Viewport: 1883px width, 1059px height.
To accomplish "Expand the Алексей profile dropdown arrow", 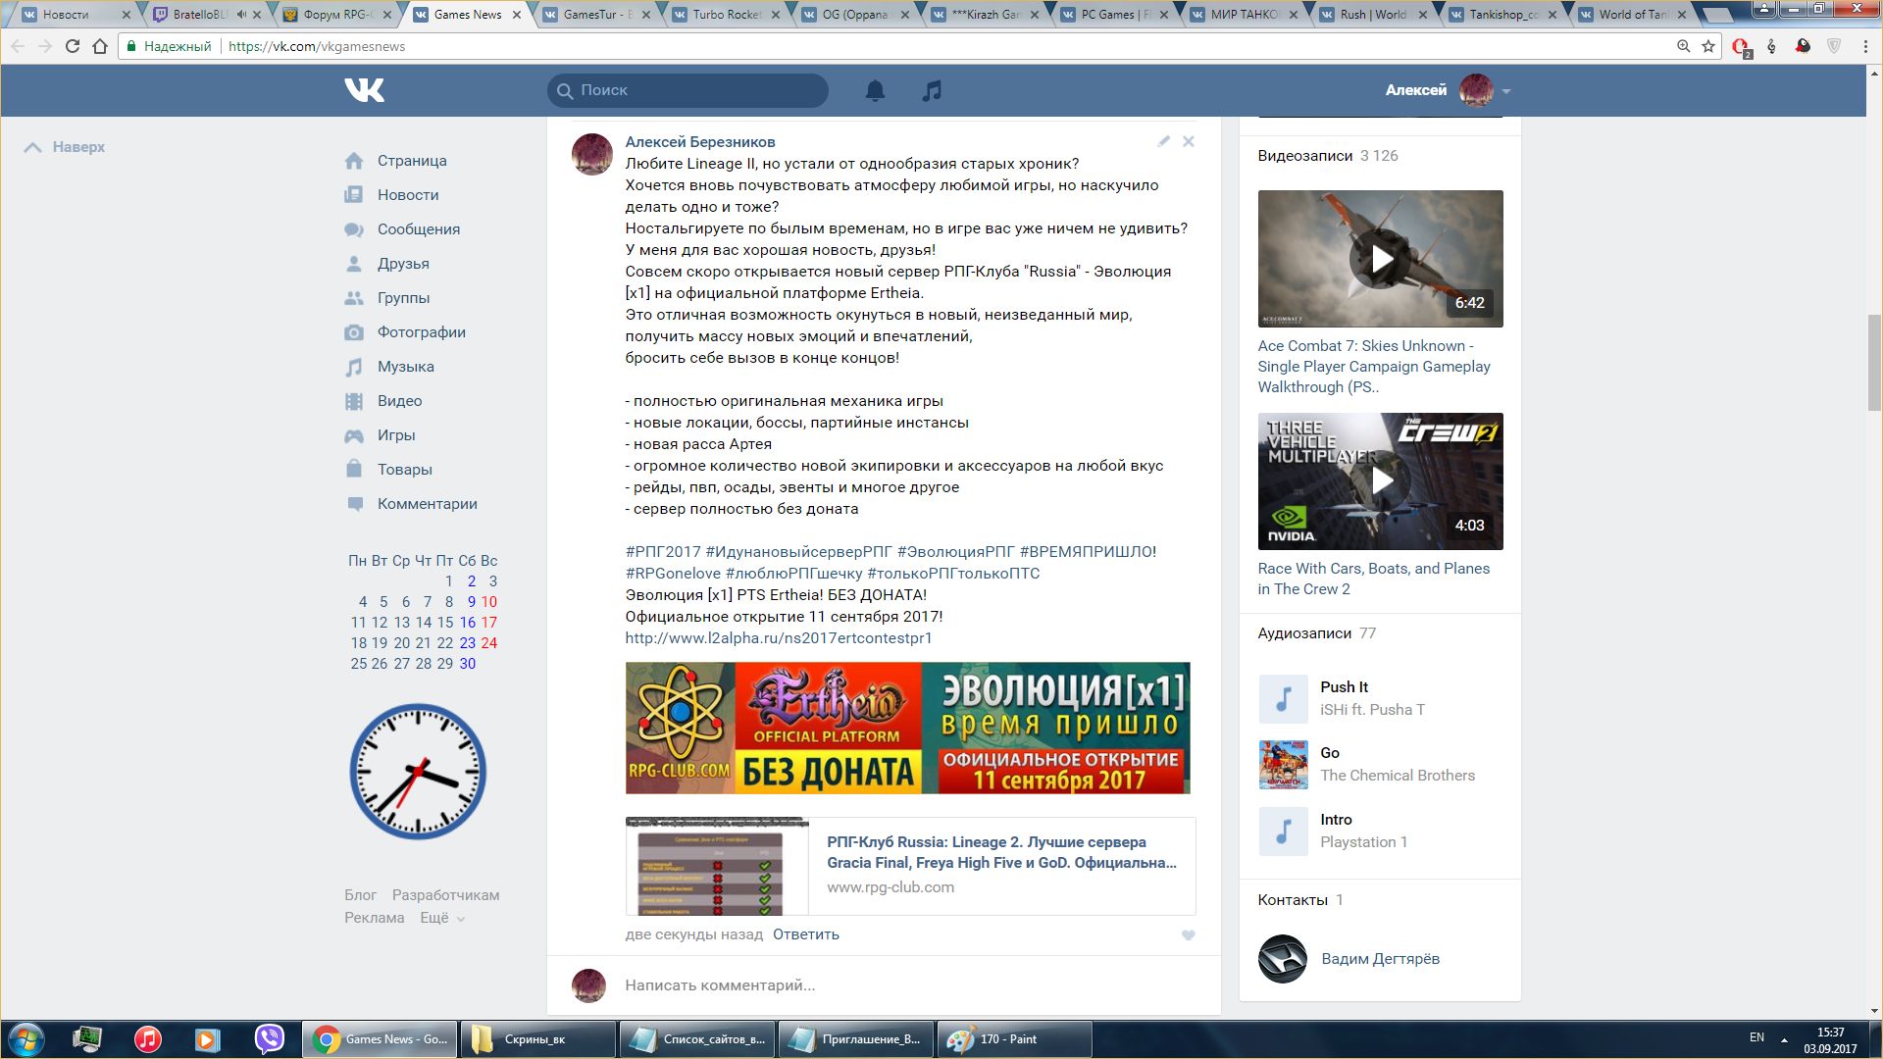I will click(x=1505, y=91).
